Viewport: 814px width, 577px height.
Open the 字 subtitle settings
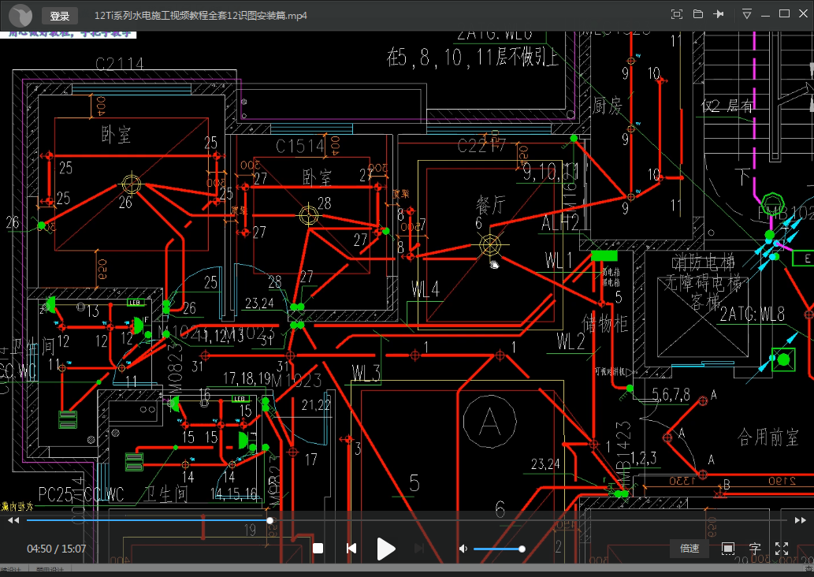coord(755,549)
